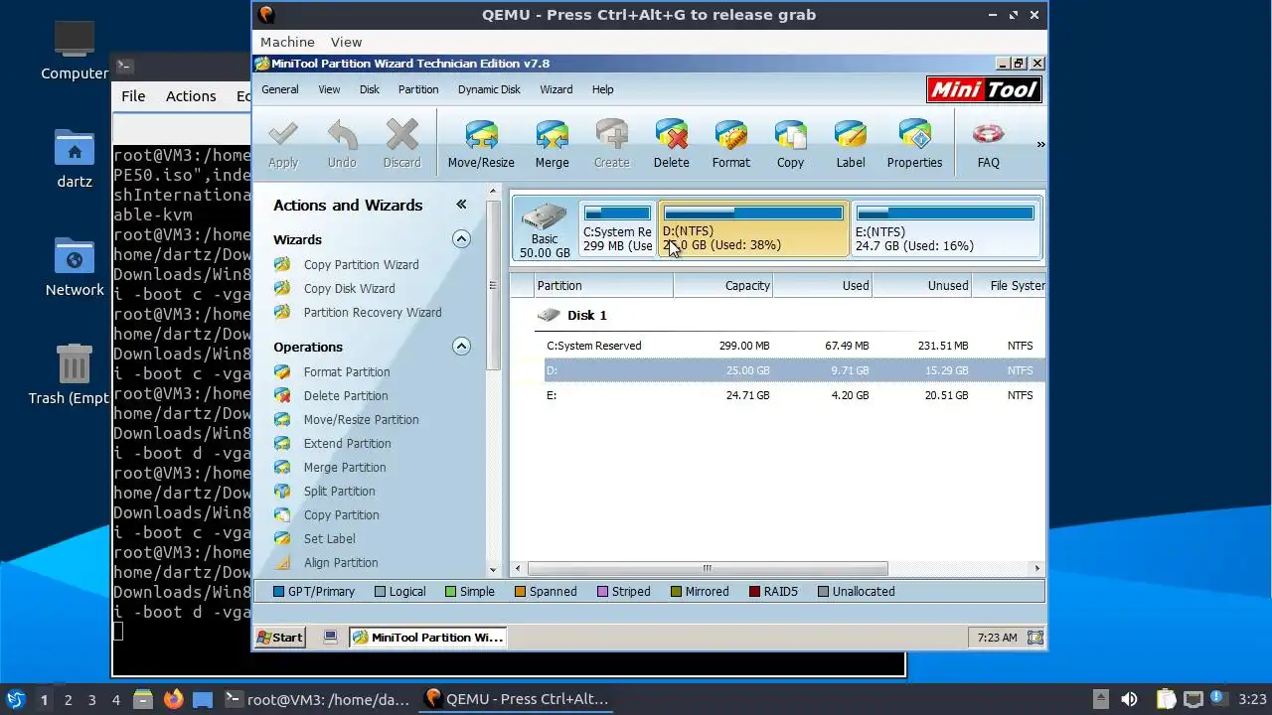
Task: Click the Spanned legend color swatch
Action: [x=521, y=592]
